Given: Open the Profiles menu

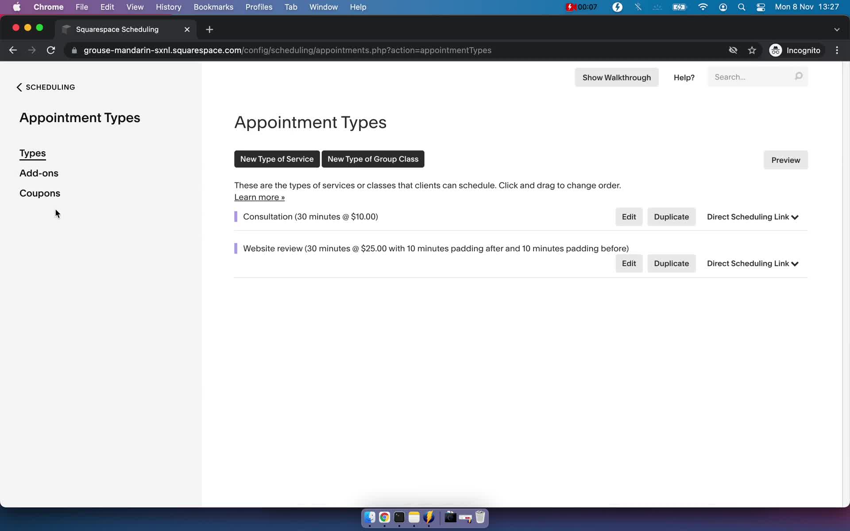Looking at the screenshot, I should point(259,7).
